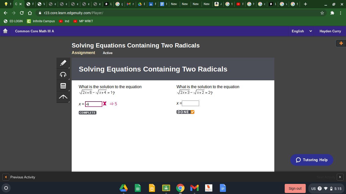Click the empty x answer input field
This screenshot has width=346, height=194.
point(190,103)
